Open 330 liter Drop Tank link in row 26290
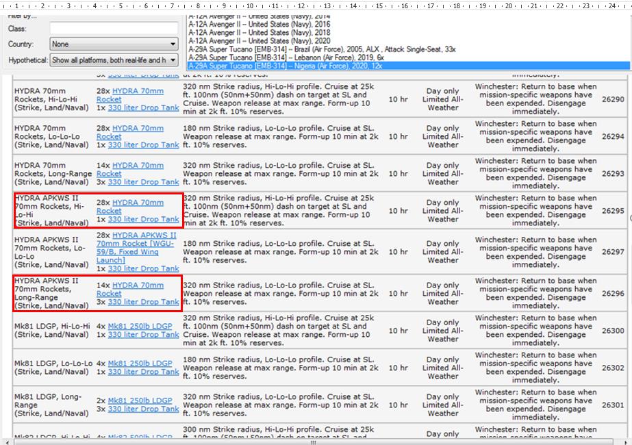Viewport: 632px width, 445px height. tap(144, 107)
